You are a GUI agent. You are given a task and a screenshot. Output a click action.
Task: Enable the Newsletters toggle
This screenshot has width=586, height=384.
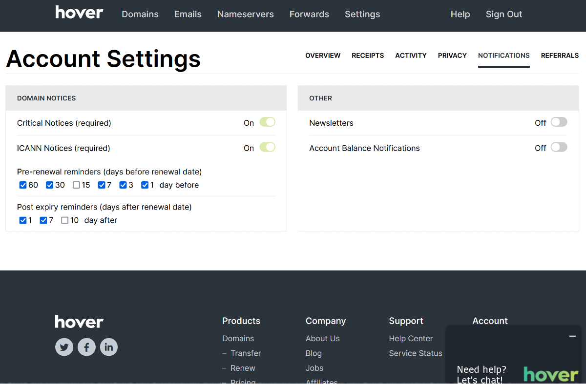pos(559,122)
